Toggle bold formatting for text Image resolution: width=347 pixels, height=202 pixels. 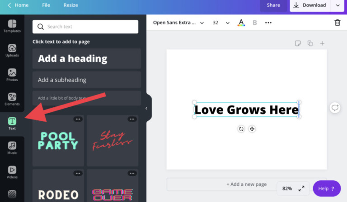coord(255,23)
